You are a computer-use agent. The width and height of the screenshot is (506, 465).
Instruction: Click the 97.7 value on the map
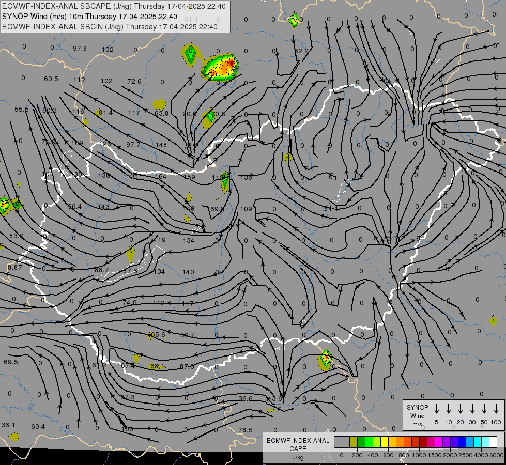[133, 144]
